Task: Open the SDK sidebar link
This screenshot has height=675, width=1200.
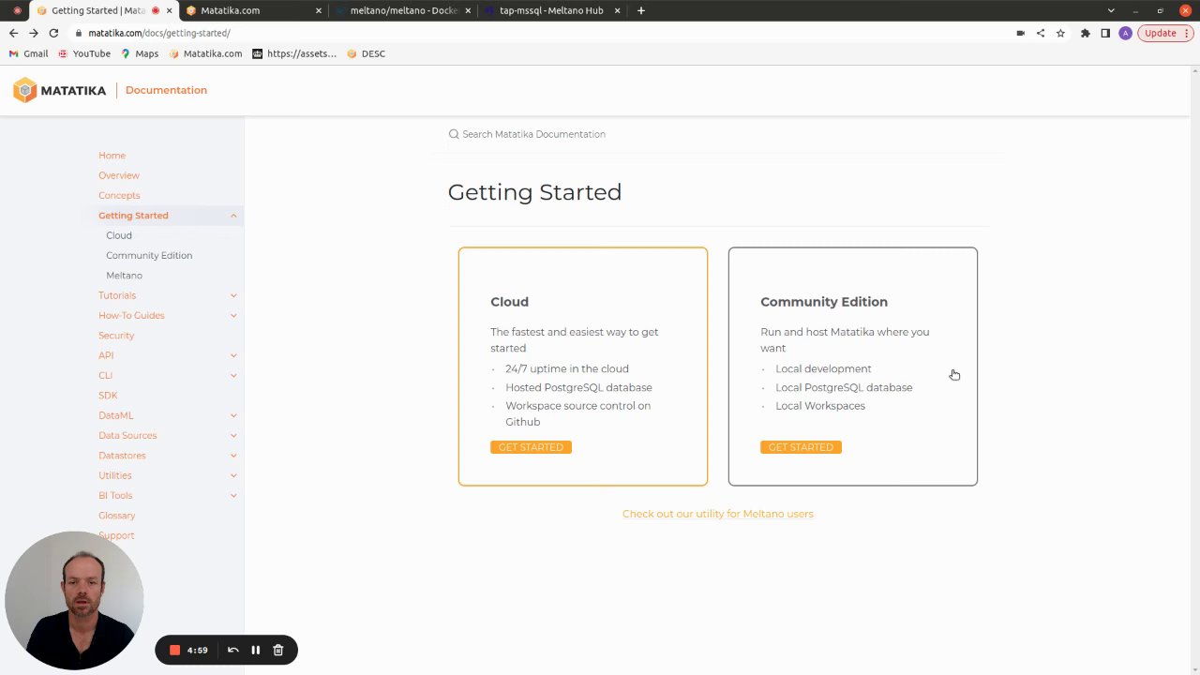Action: [x=108, y=396]
